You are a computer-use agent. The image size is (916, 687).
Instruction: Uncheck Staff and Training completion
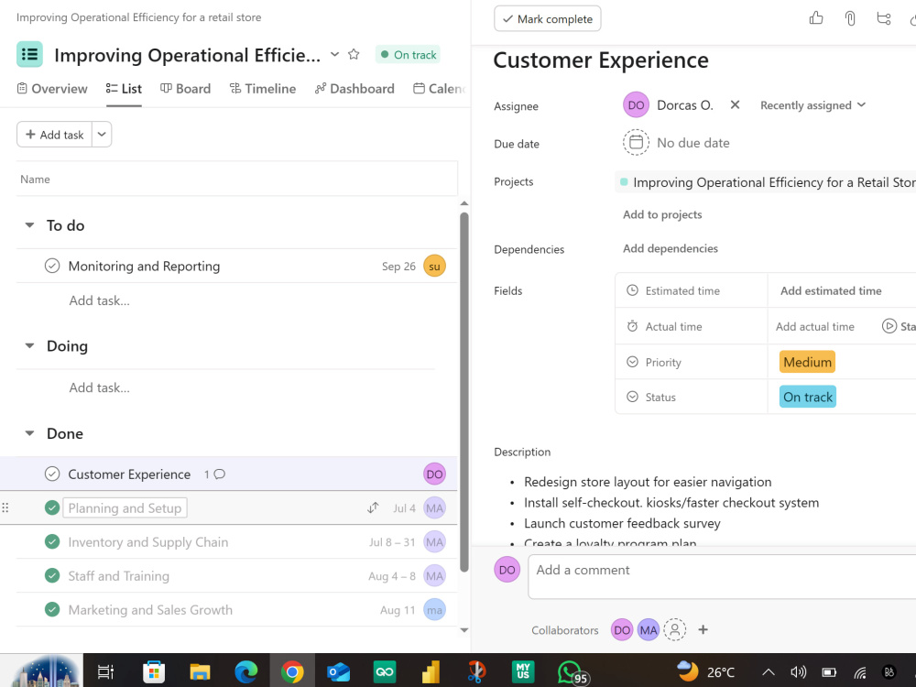[x=52, y=575]
